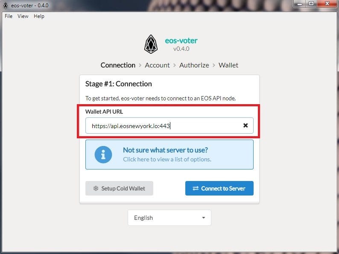Click the EOS logo above the stages

(151, 44)
